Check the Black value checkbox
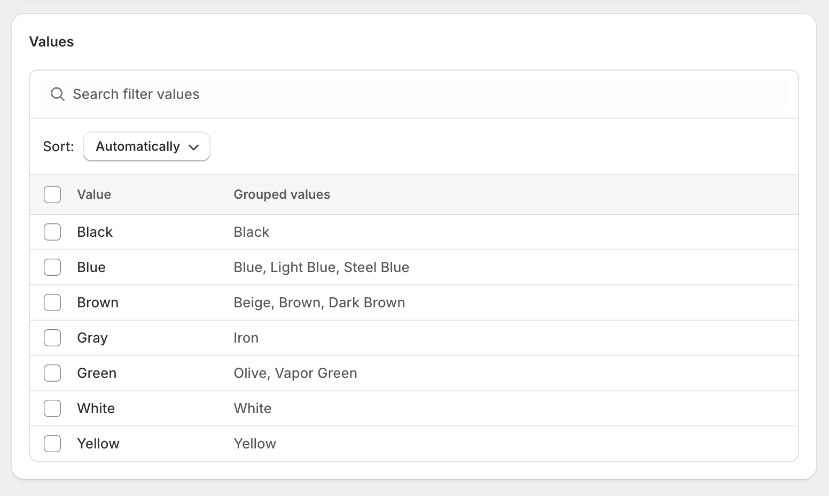The image size is (829, 496). click(x=52, y=232)
